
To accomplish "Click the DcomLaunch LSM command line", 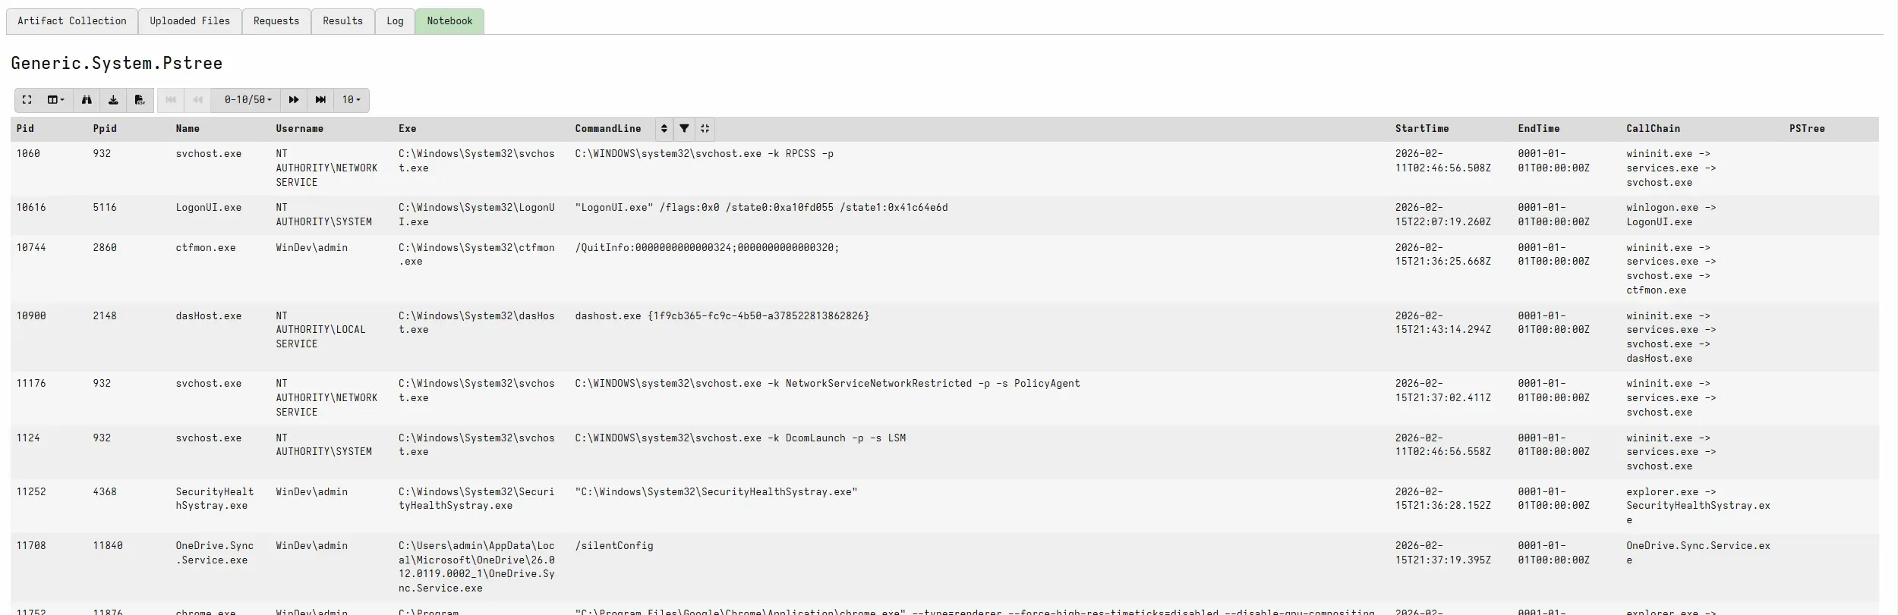I will (x=740, y=438).
